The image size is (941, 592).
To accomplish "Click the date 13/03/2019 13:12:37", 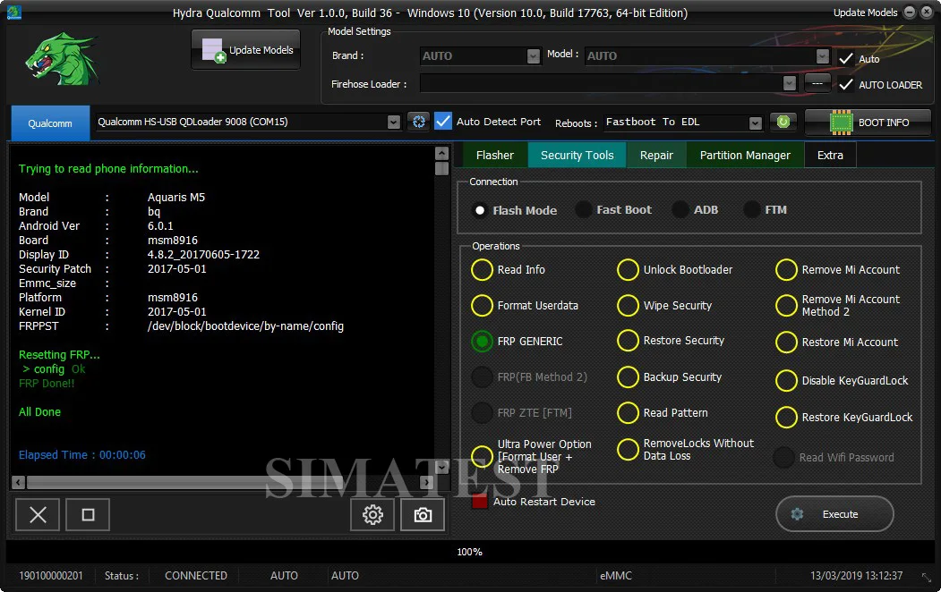I will (856, 576).
